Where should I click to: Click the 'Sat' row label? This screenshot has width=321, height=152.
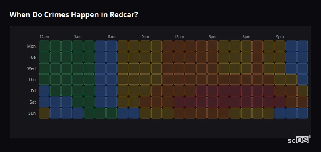[x=33, y=102]
